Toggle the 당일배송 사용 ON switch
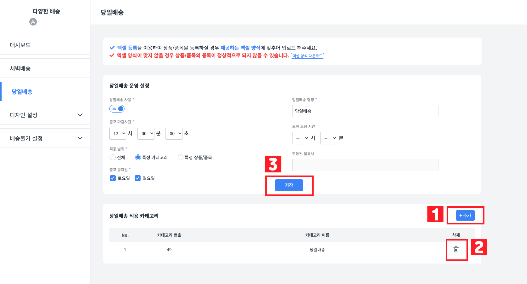 (117, 109)
